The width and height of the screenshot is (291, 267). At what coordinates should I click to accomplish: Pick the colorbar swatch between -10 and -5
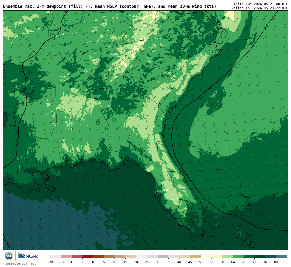click(77, 257)
